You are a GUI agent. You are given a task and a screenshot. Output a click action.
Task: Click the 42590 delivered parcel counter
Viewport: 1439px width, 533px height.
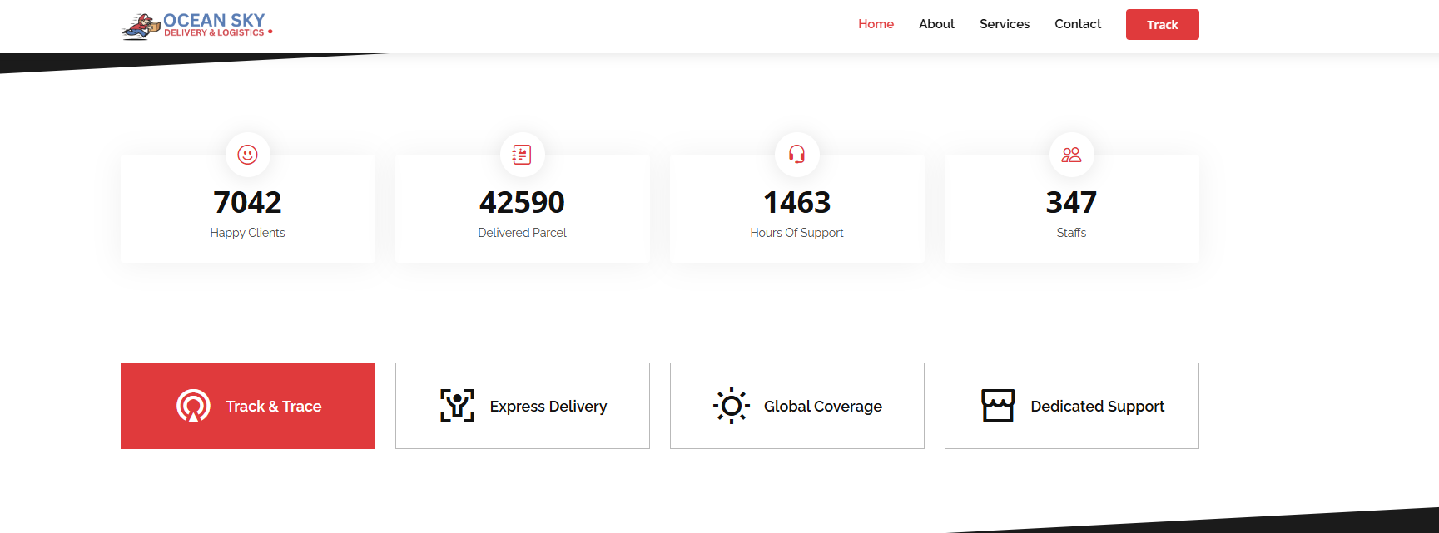pyautogui.click(x=522, y=202)
